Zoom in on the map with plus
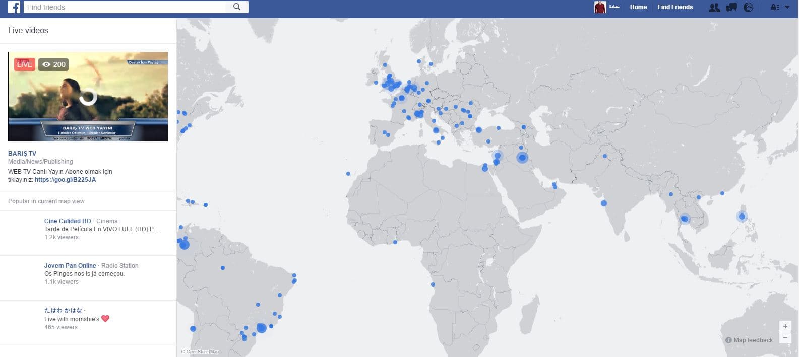 click(785, 326)
